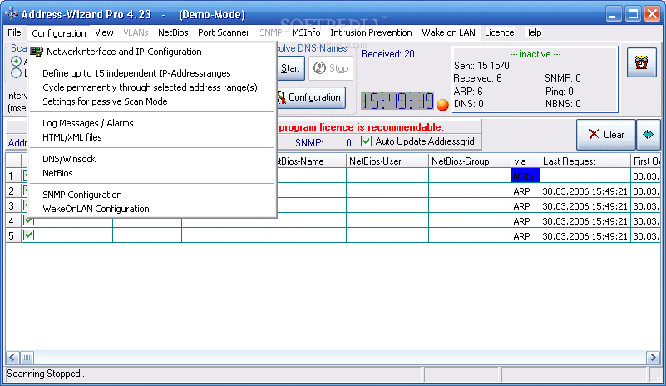Open the Port Scanner menu
Viewport: 666px width, 386px height.
224,32
